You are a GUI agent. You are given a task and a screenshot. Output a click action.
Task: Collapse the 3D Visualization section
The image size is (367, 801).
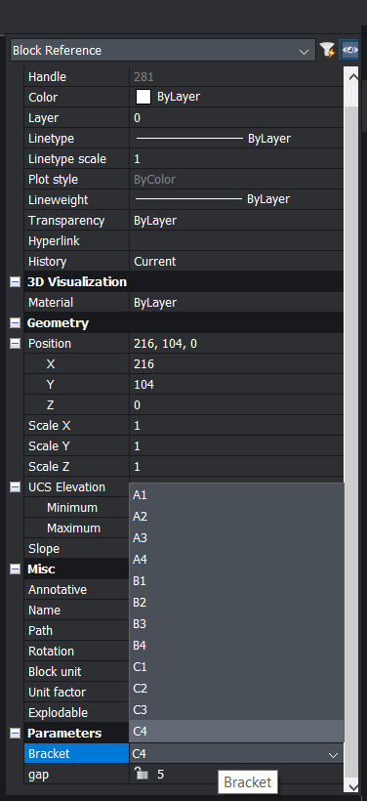[16, 282]
